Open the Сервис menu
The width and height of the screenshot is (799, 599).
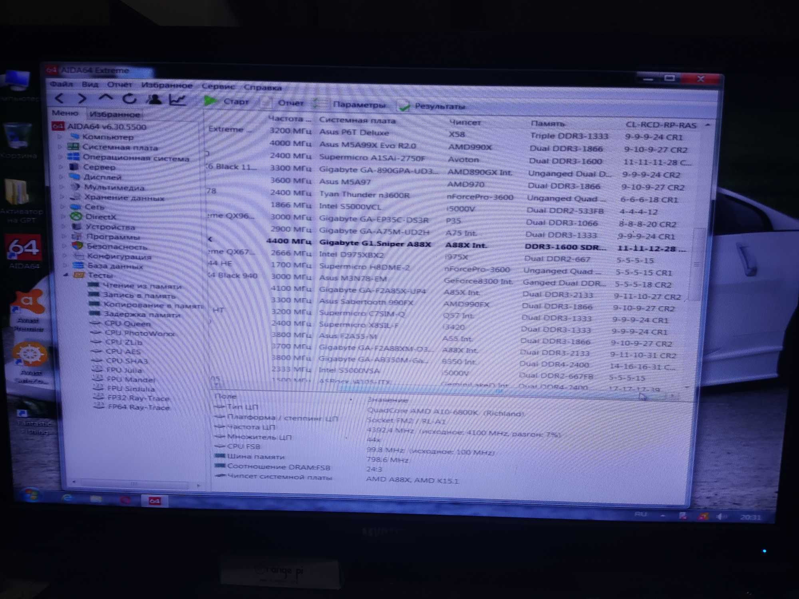click(218, 87)
